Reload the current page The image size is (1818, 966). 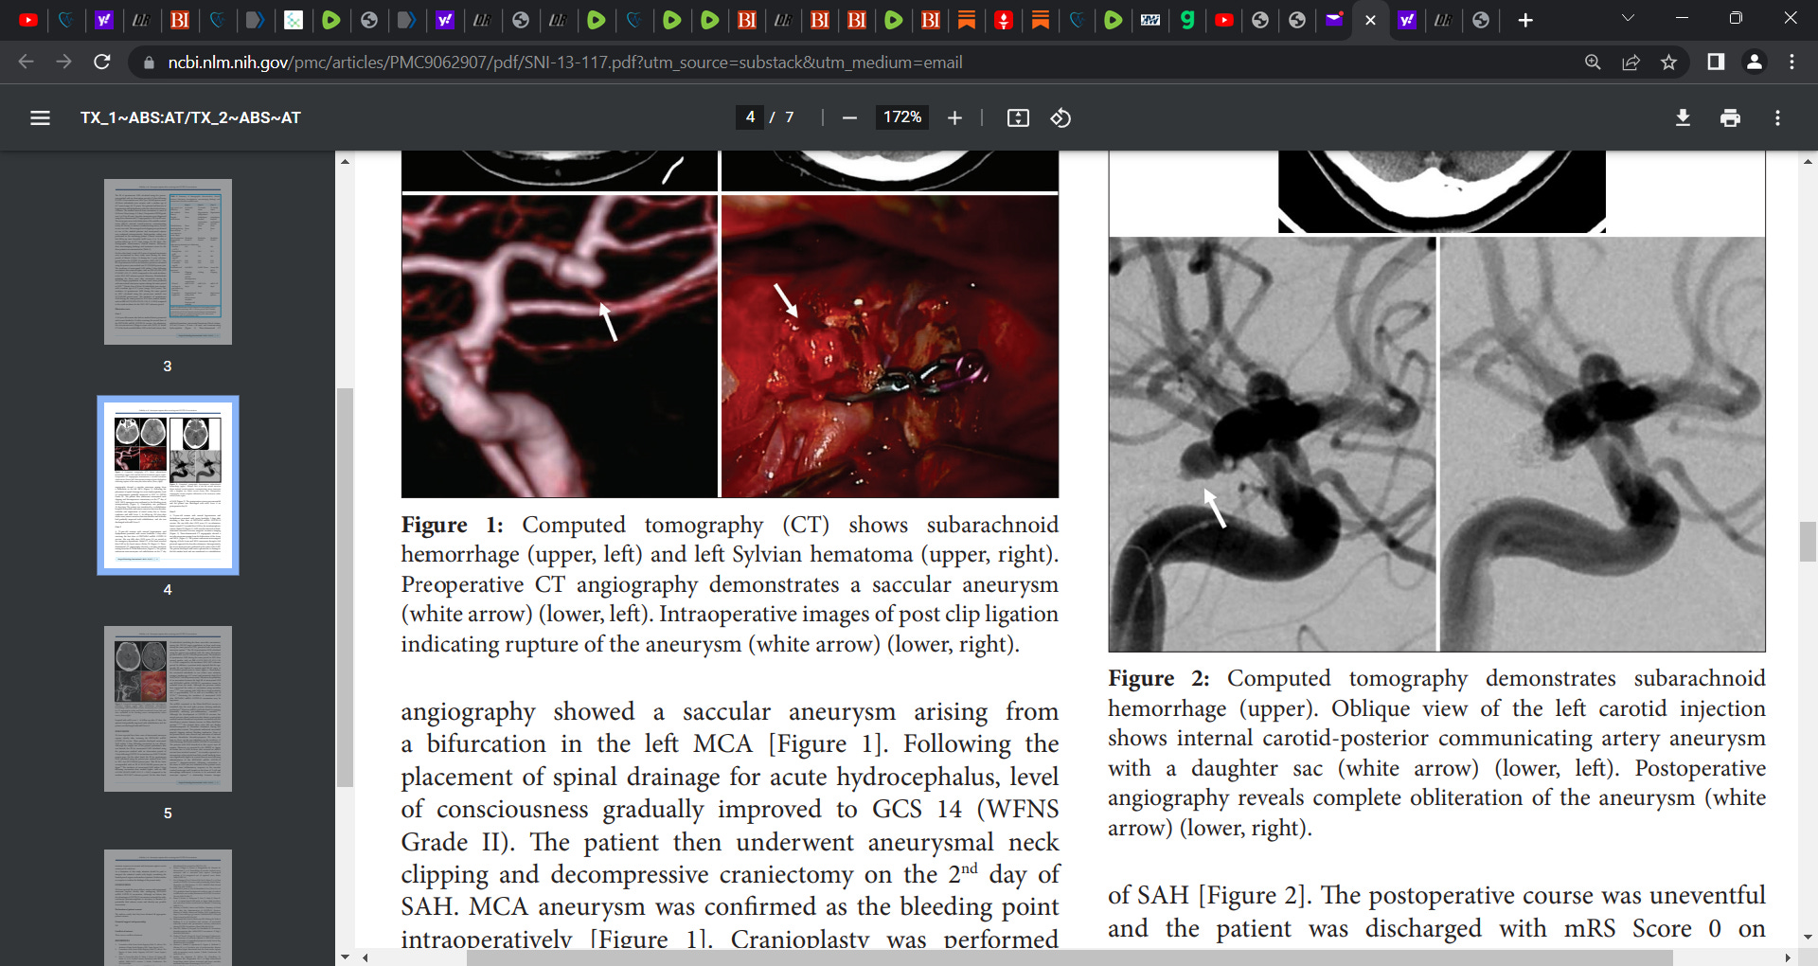point(102,62)
